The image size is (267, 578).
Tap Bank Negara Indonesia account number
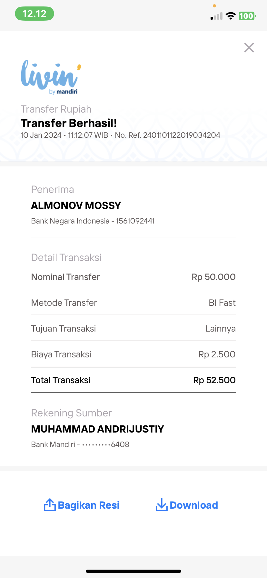tap(135, 221)
